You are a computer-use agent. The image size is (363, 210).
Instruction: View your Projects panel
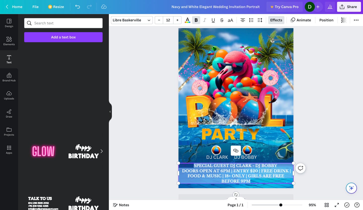tap(9, 131)
